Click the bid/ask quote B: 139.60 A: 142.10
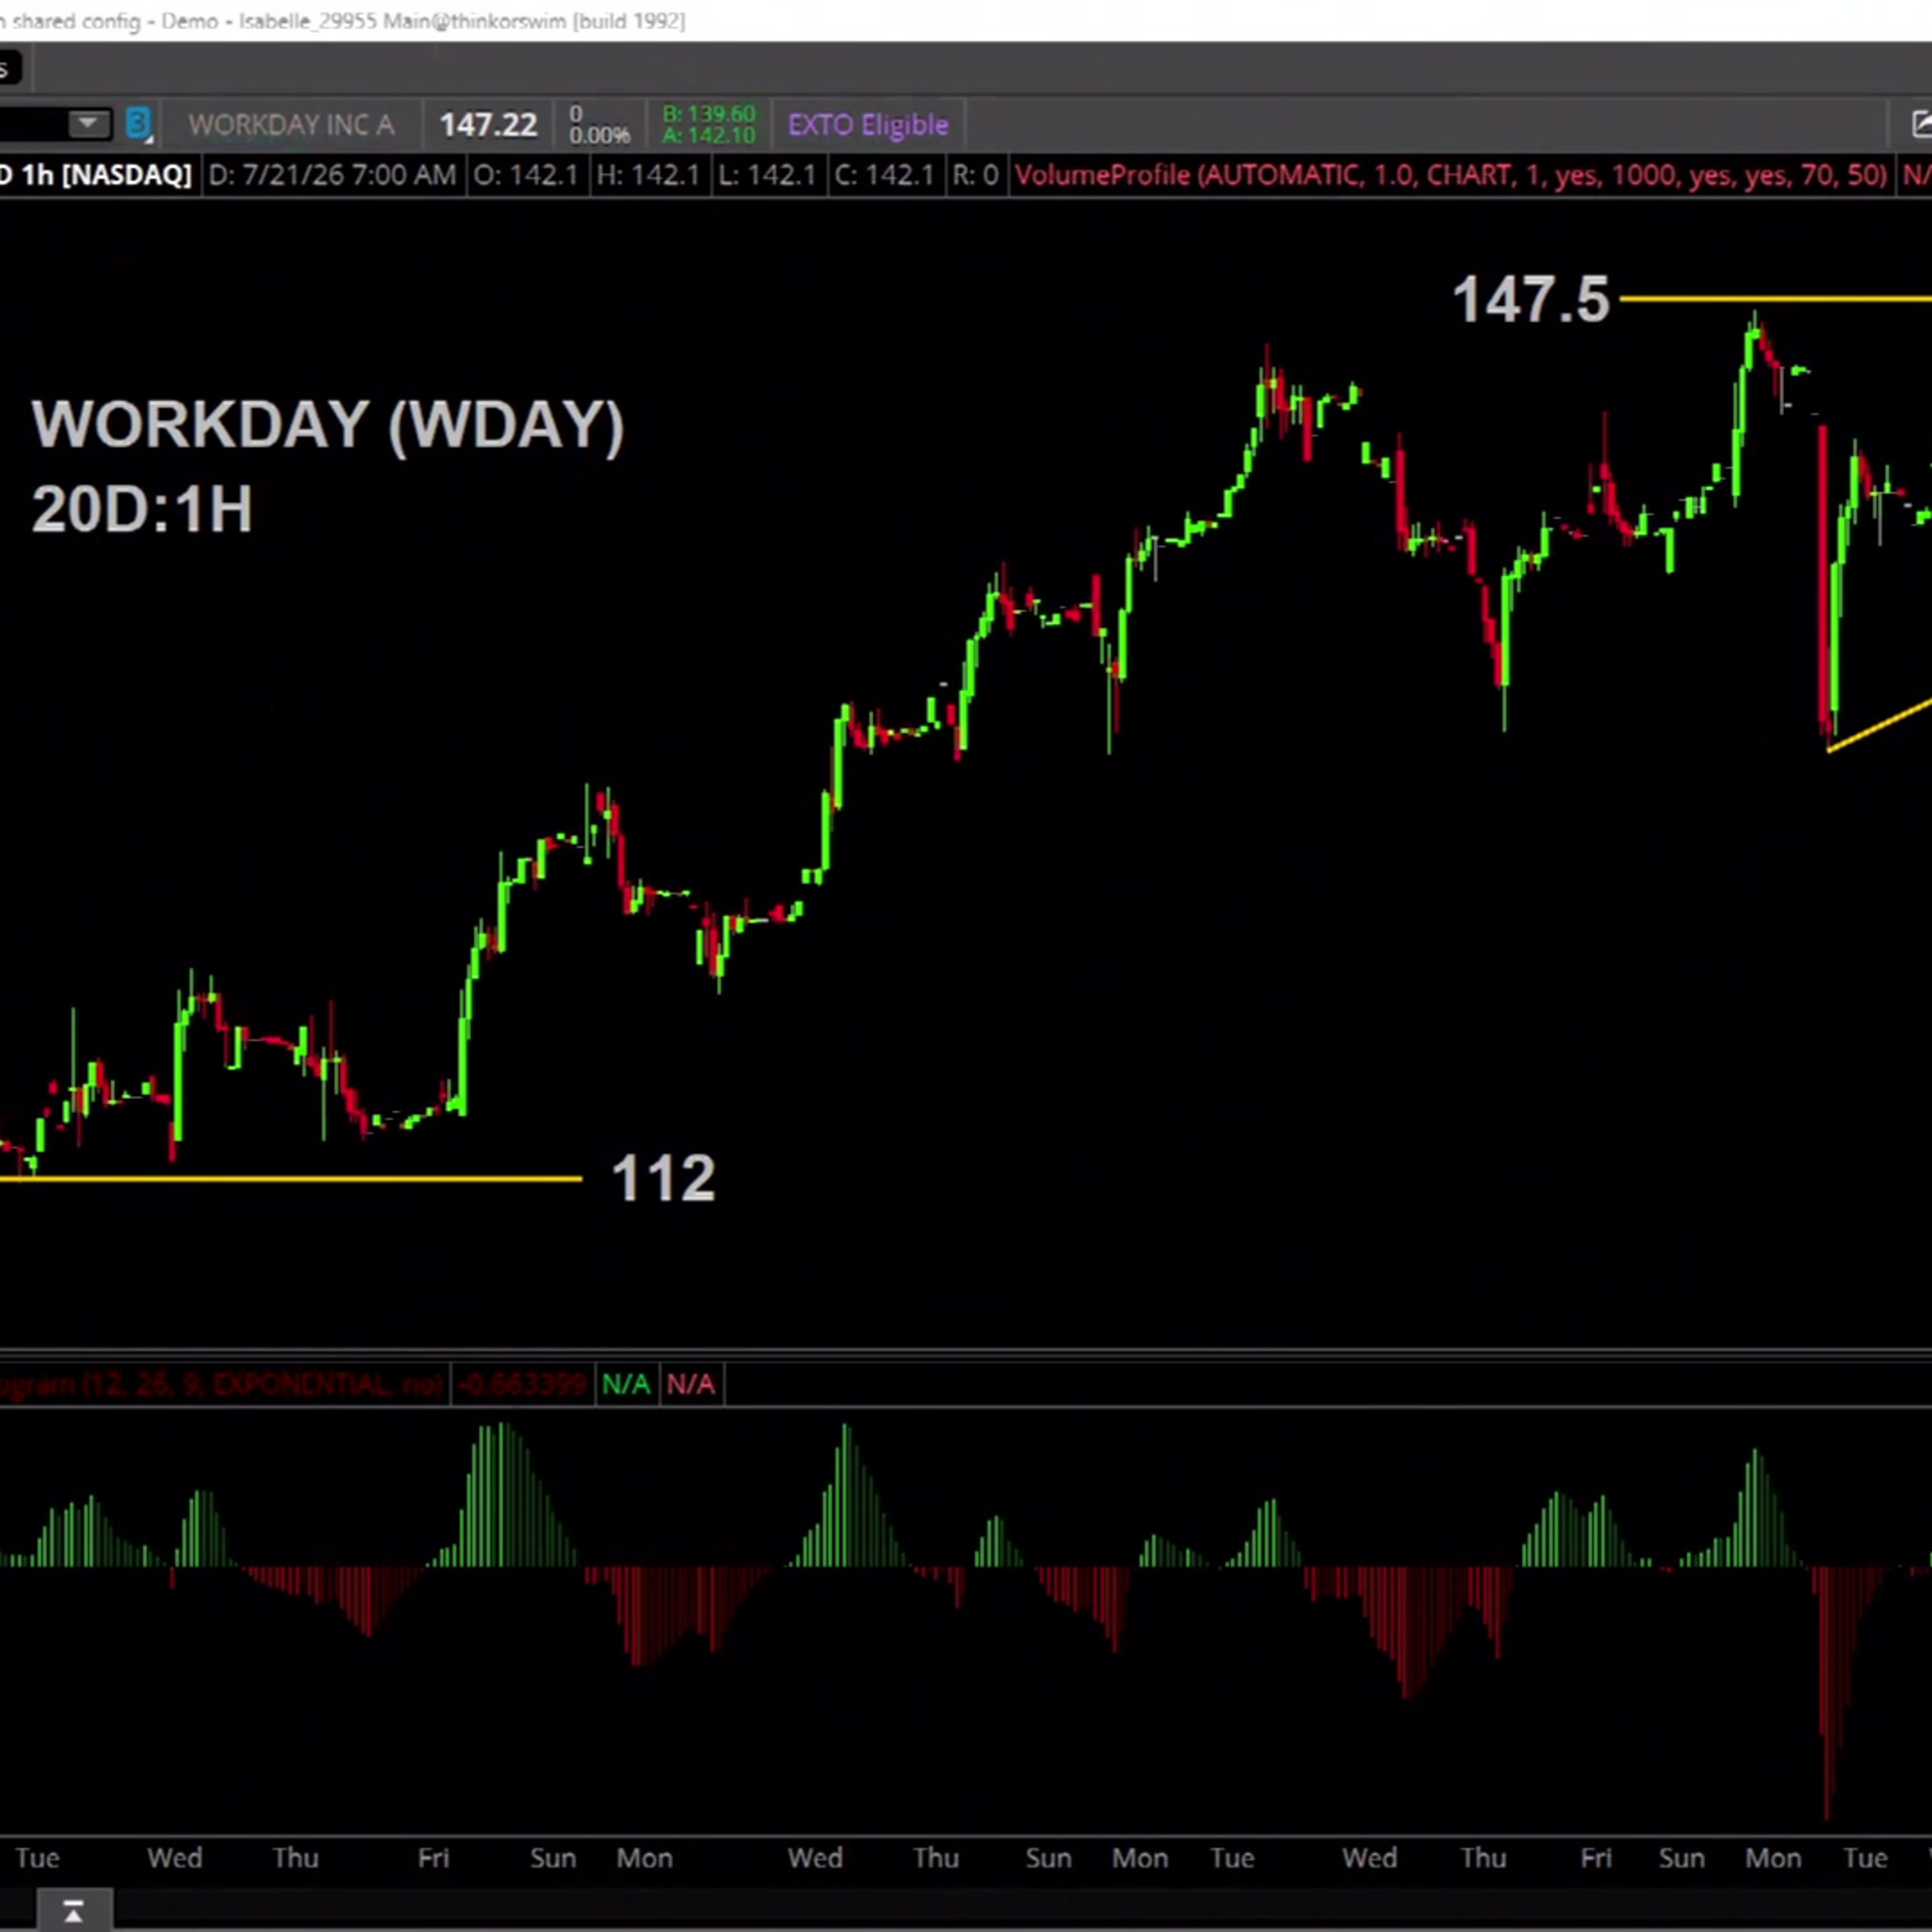Viewport: 1932px width, 1932px height. [x=709, y=125]
